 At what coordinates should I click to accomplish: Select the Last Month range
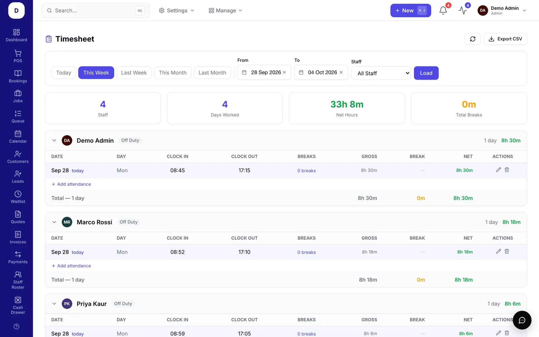(x=212, y=73)
